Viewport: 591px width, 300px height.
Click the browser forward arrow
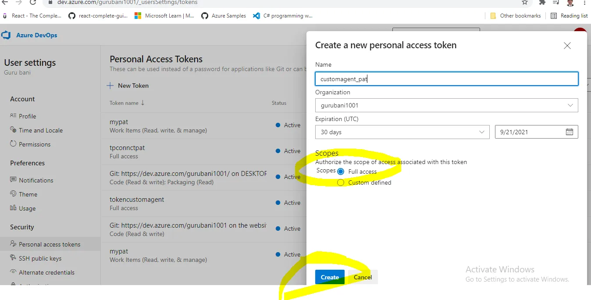coord(19,2)
